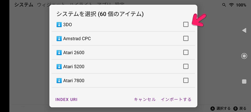Viewport: 251px width, 112px height.
Task: Click the Atari 5200 download arrow icon
Action: 59,66
